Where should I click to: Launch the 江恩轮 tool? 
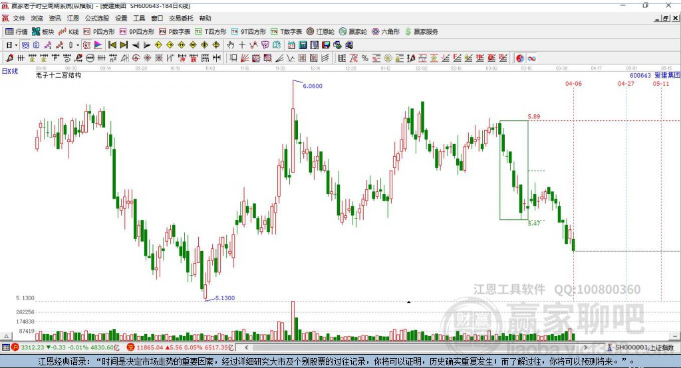coord(321,32)
